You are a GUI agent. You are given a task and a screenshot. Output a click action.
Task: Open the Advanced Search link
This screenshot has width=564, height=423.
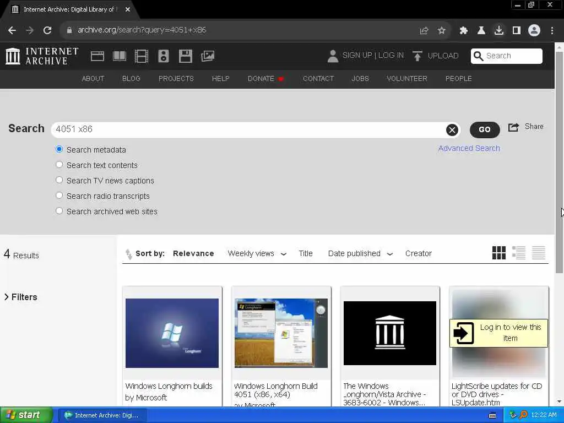[469, 148]
